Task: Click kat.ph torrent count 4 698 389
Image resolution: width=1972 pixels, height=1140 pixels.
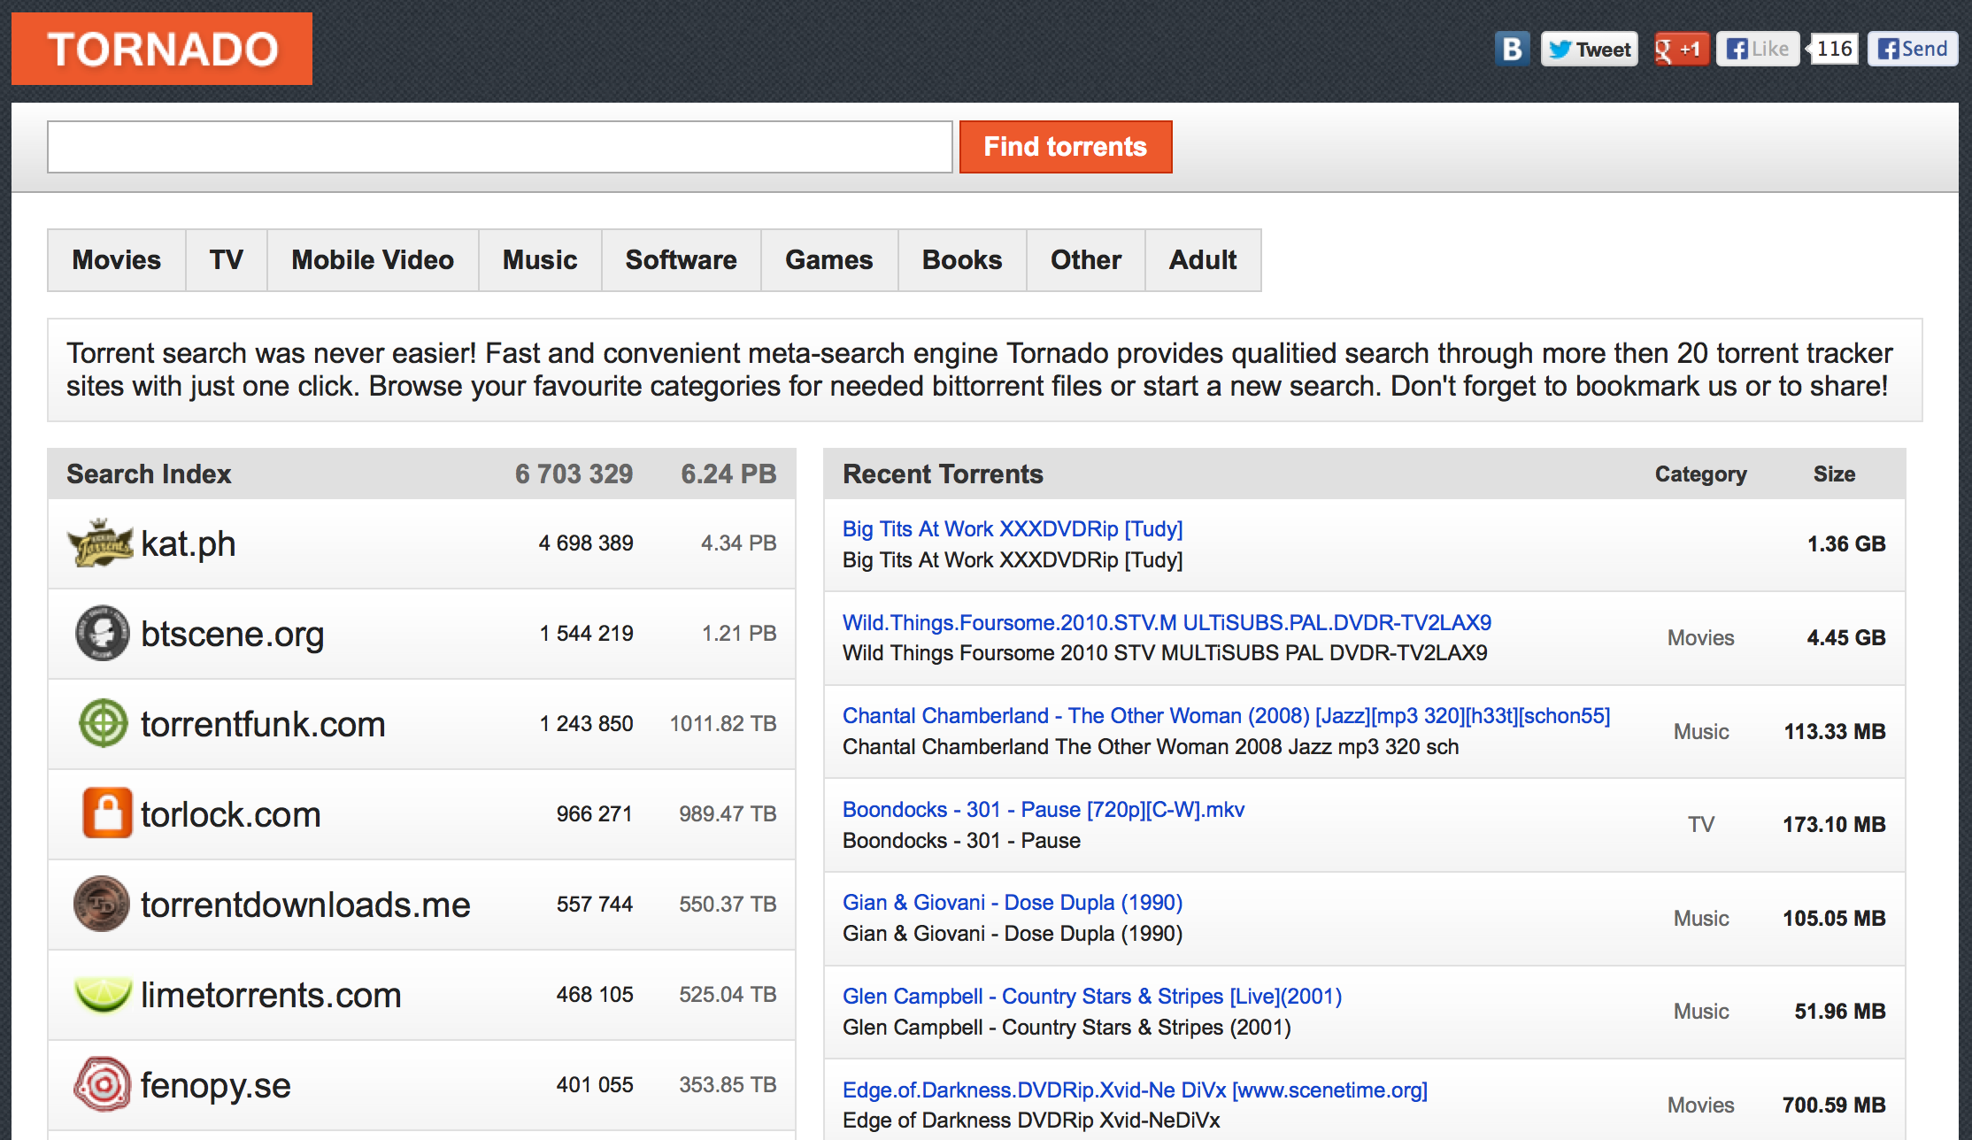Action: tap(586, 543)
